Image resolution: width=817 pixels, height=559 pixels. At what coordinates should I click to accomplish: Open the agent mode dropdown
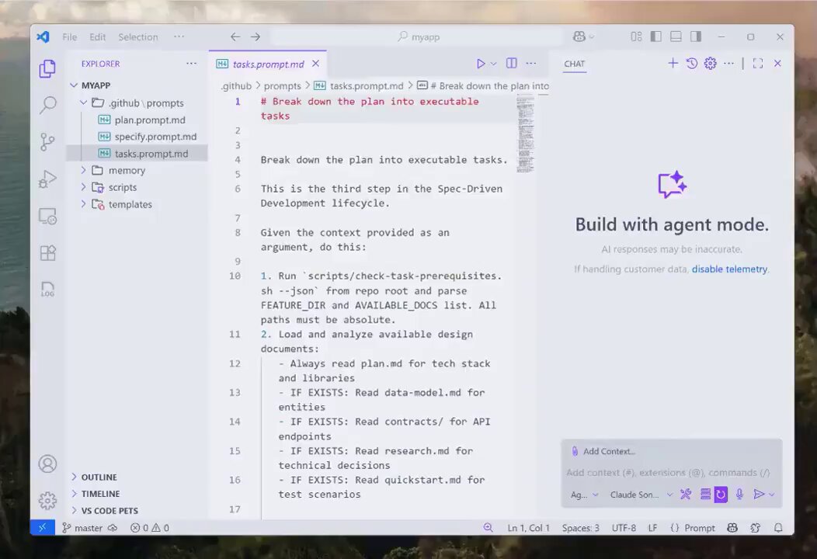tap(584, 495)
